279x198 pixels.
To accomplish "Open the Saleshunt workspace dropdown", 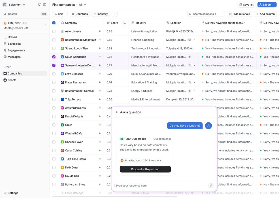I will [x=14, y=5].
